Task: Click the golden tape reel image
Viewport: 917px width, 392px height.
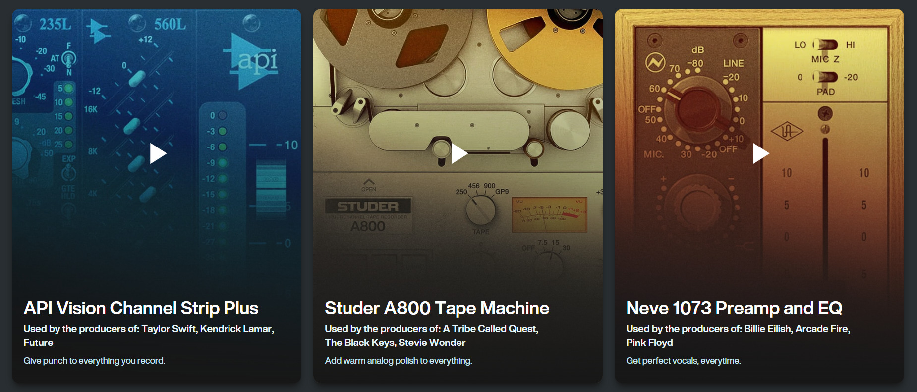Action: click(545, 49)
